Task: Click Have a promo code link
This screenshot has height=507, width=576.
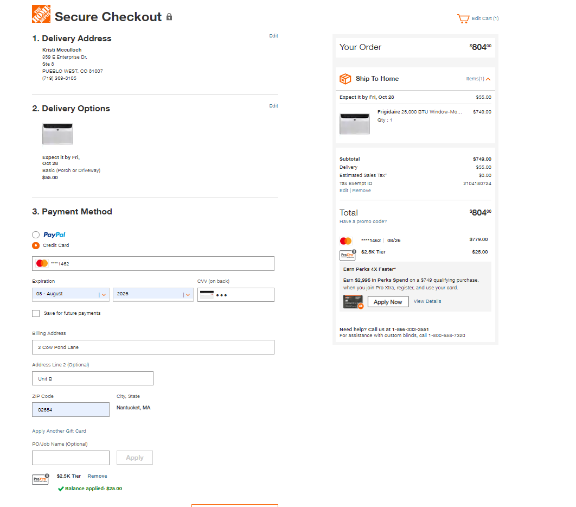Action: pyautogui.click(x=363, y=221)
